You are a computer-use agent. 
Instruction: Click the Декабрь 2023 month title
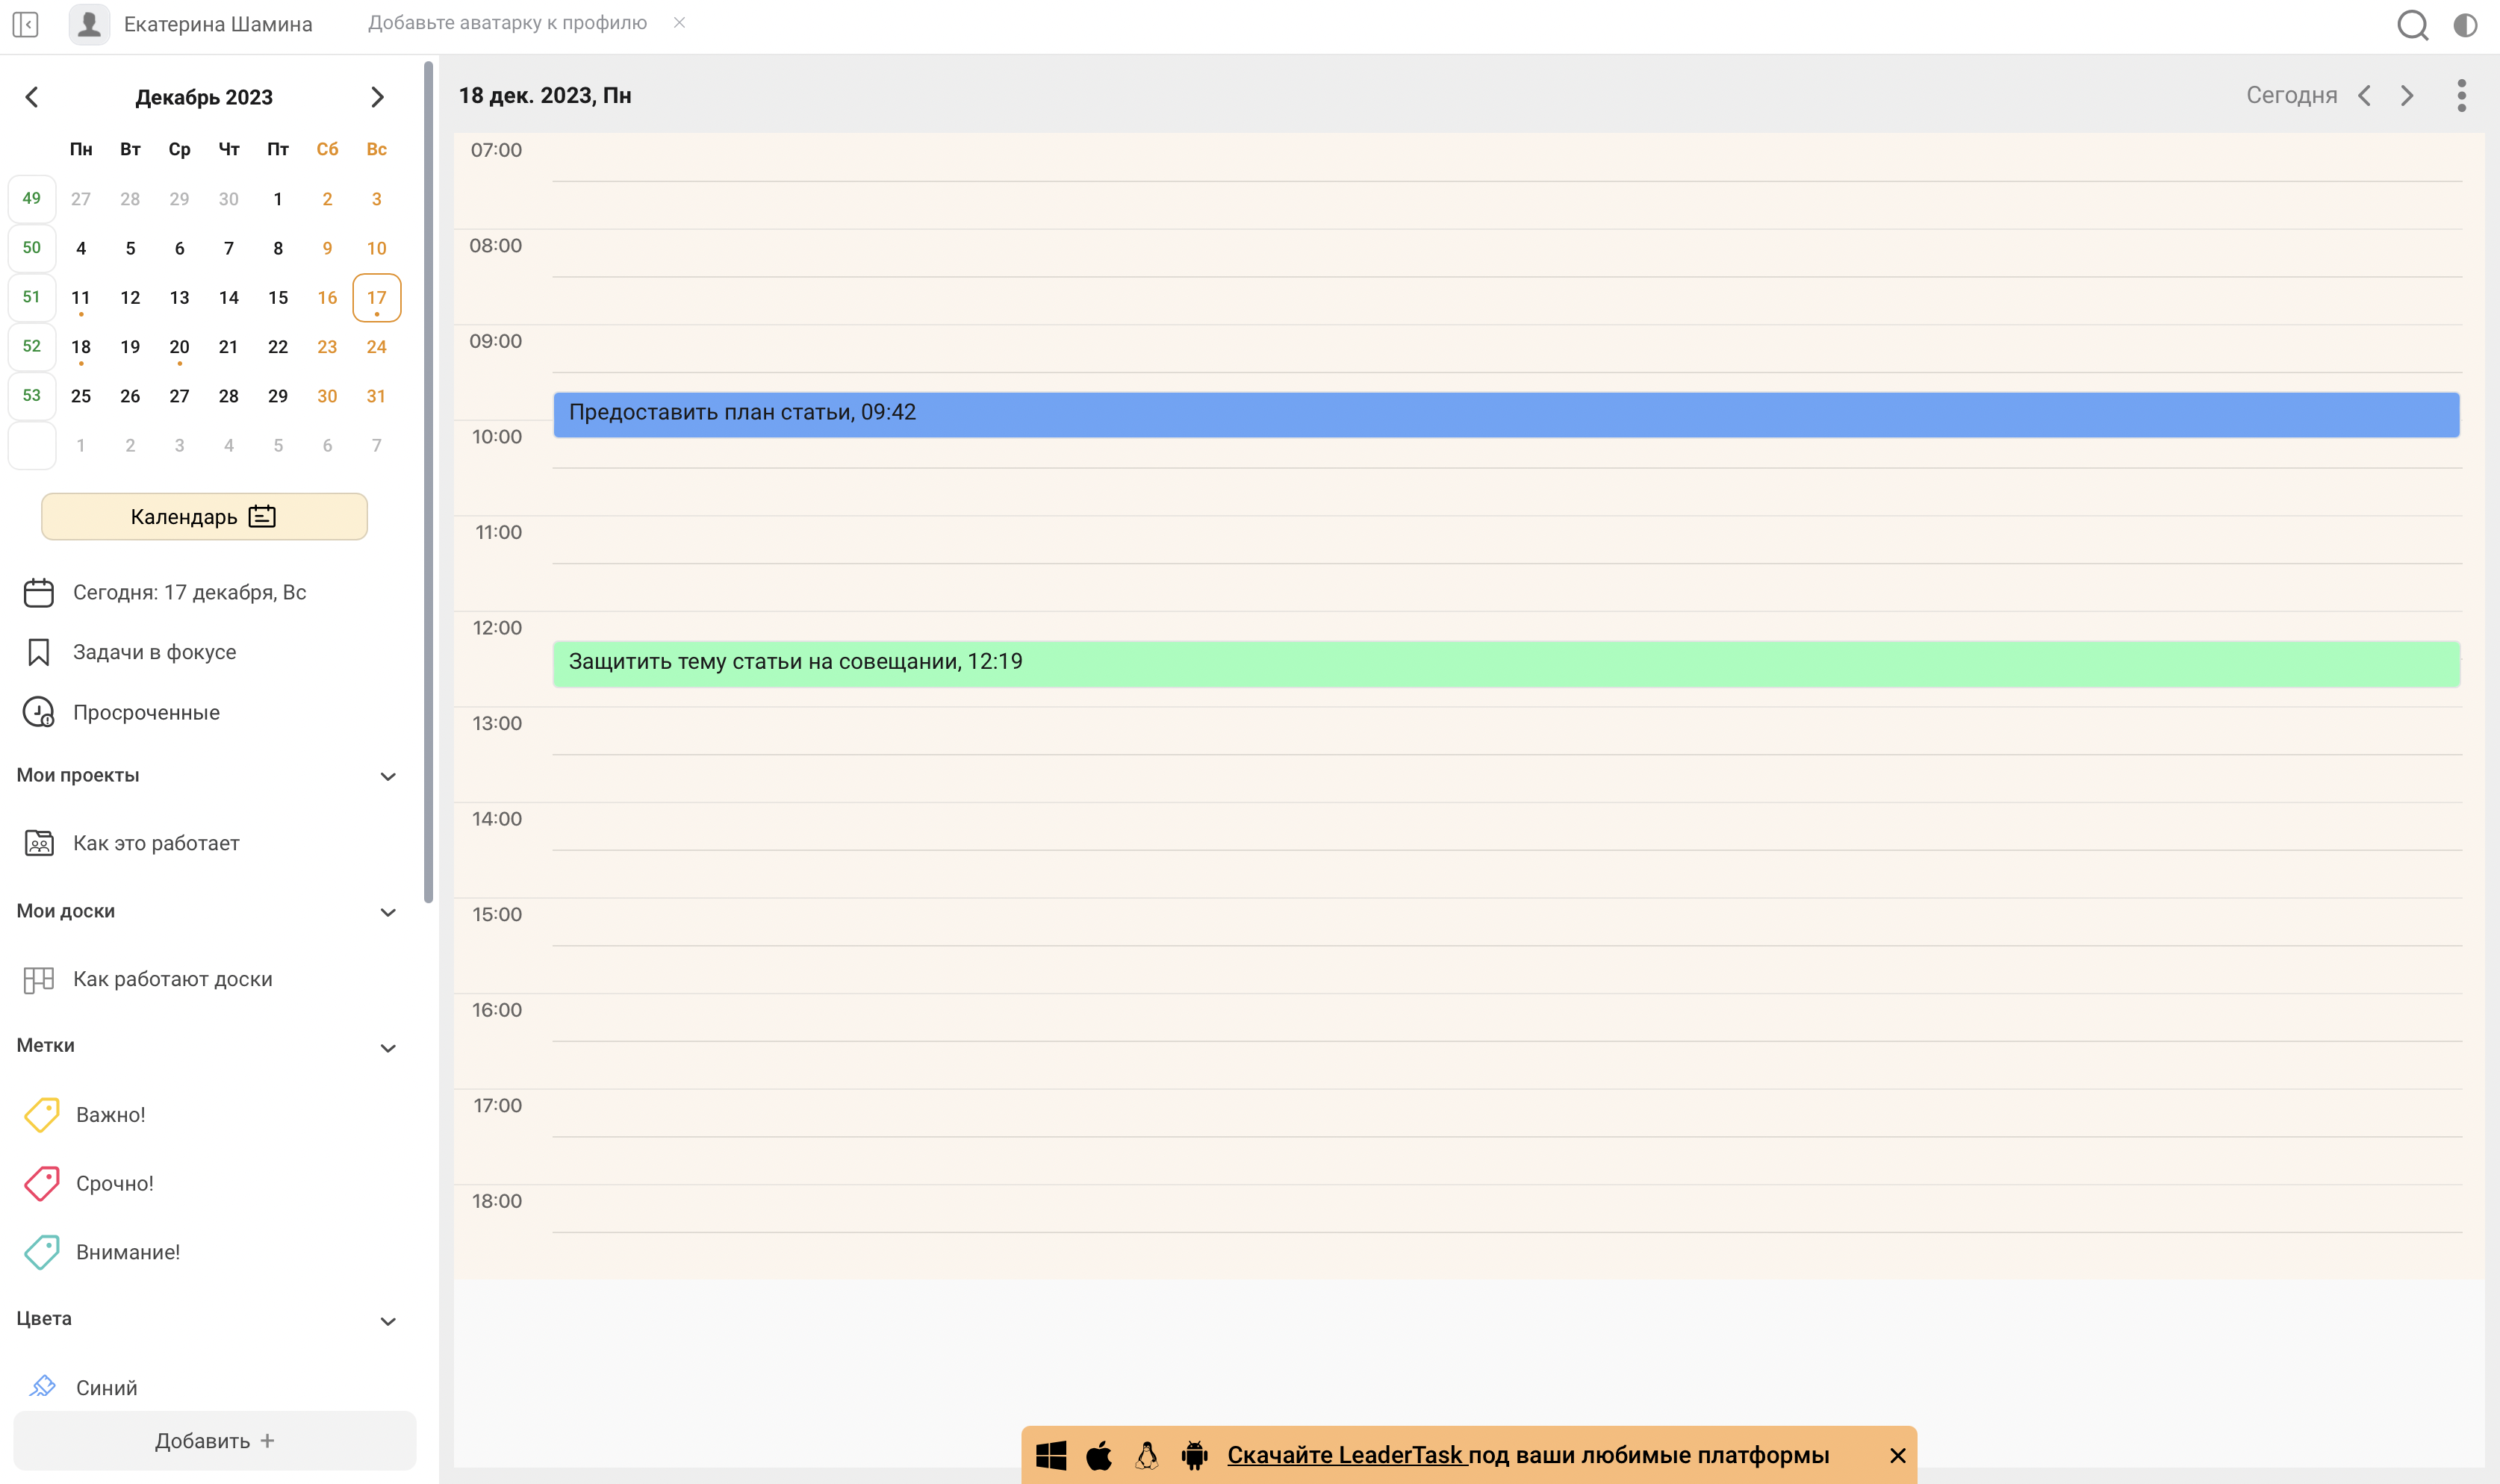point(204,97)
